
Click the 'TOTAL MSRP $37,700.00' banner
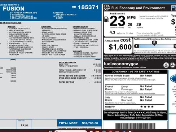click(79, 123)
